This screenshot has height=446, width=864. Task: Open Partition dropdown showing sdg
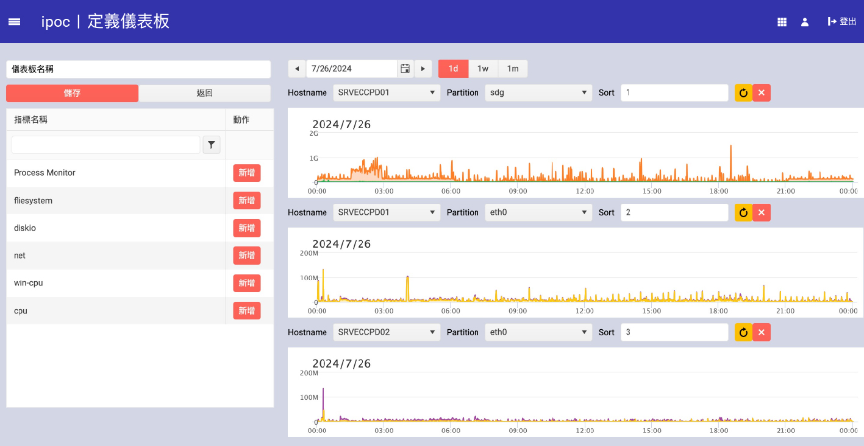pyautogui.click(x=538, y=92)
